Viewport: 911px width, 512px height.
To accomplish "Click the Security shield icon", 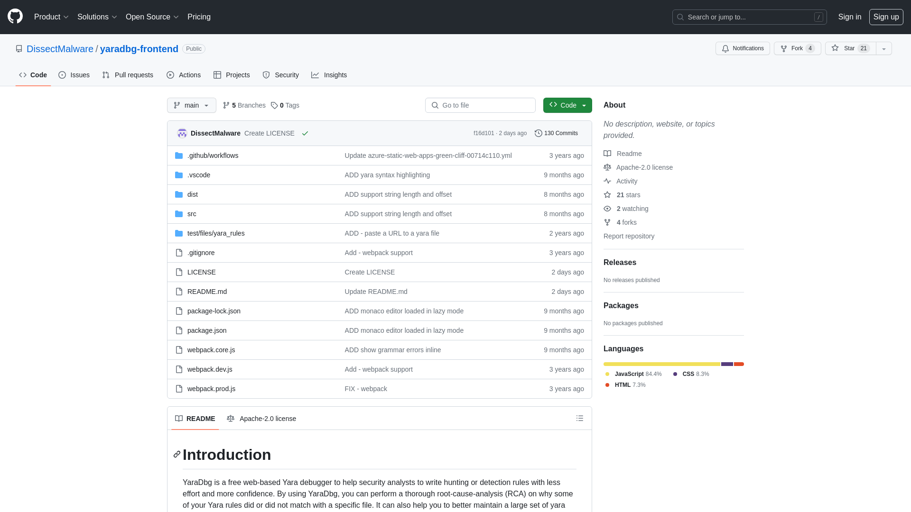I will [x=266, y=75].
